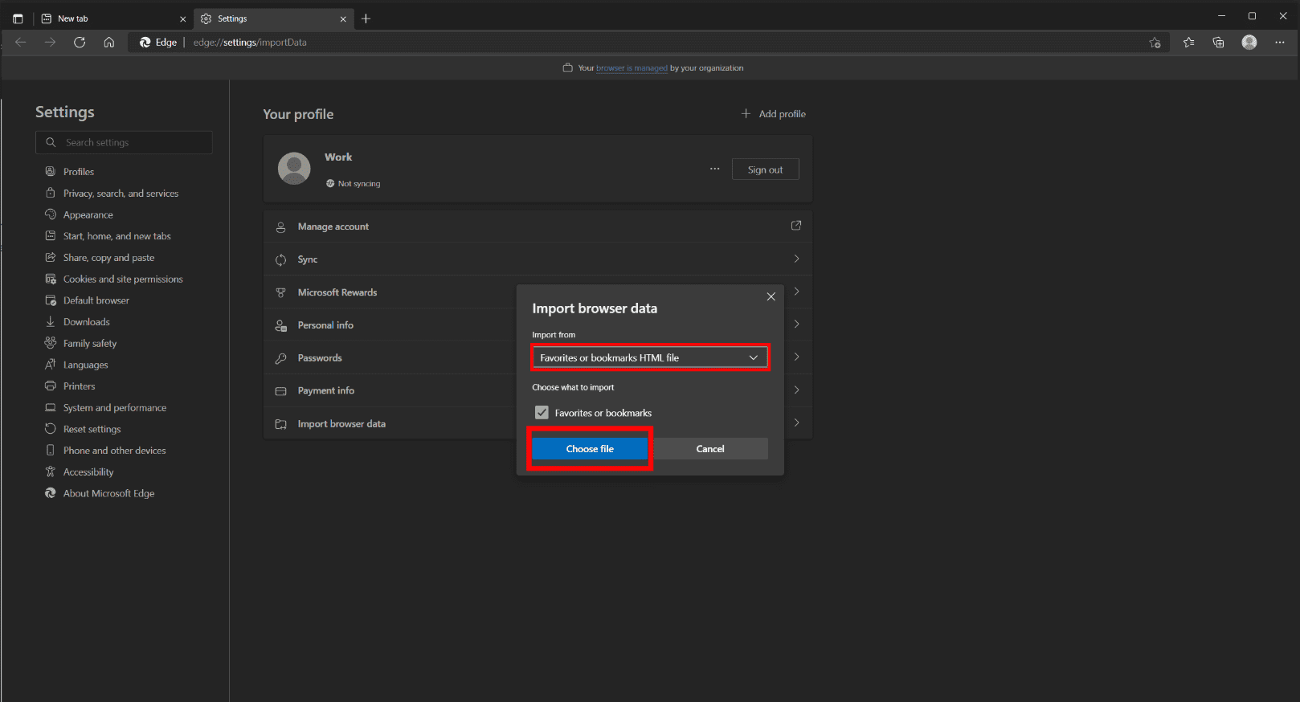This screenshot has width=1300, height=702.
Task: Open a new tab with plus icon
Action: point(366,18)
